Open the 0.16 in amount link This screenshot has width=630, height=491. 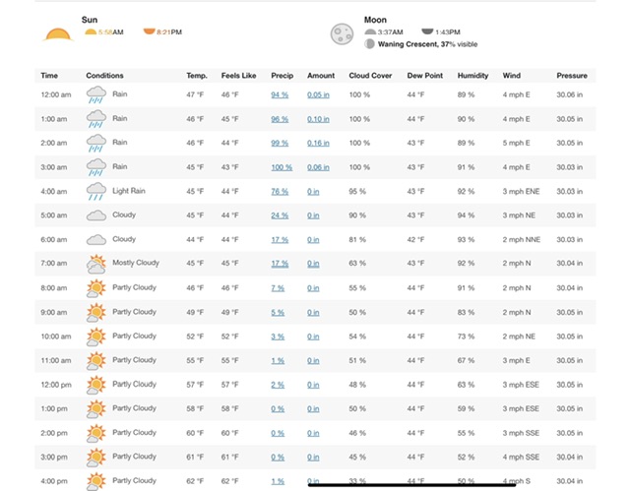click(318, 144)
